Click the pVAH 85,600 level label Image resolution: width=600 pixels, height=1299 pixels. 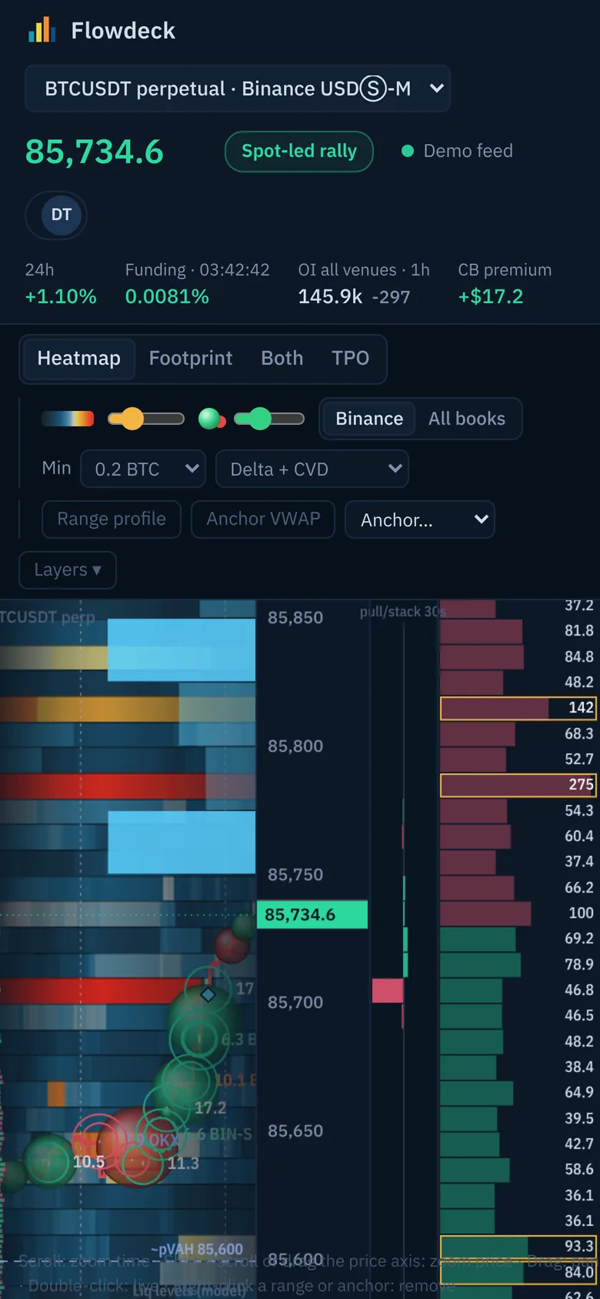[197, 1250]
